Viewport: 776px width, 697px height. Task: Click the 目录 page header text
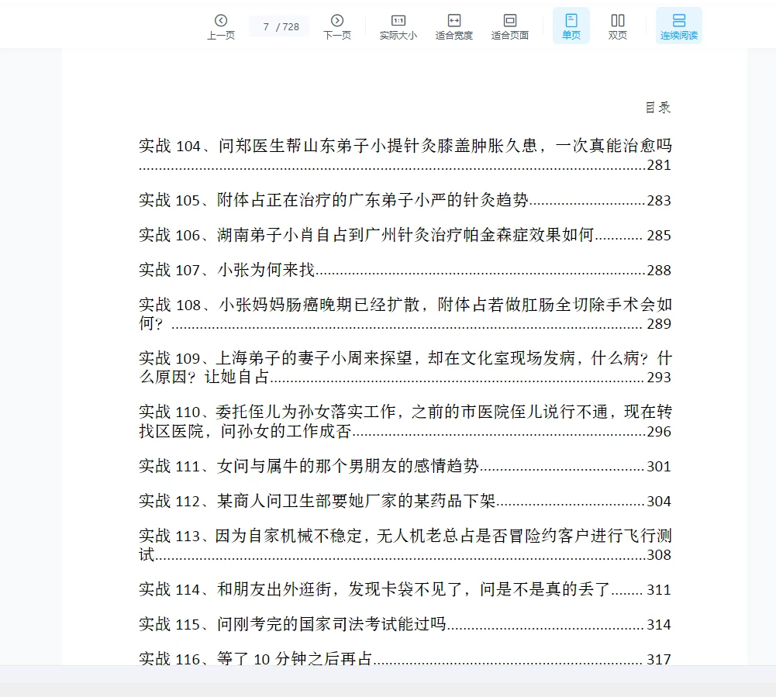(658, 108)
